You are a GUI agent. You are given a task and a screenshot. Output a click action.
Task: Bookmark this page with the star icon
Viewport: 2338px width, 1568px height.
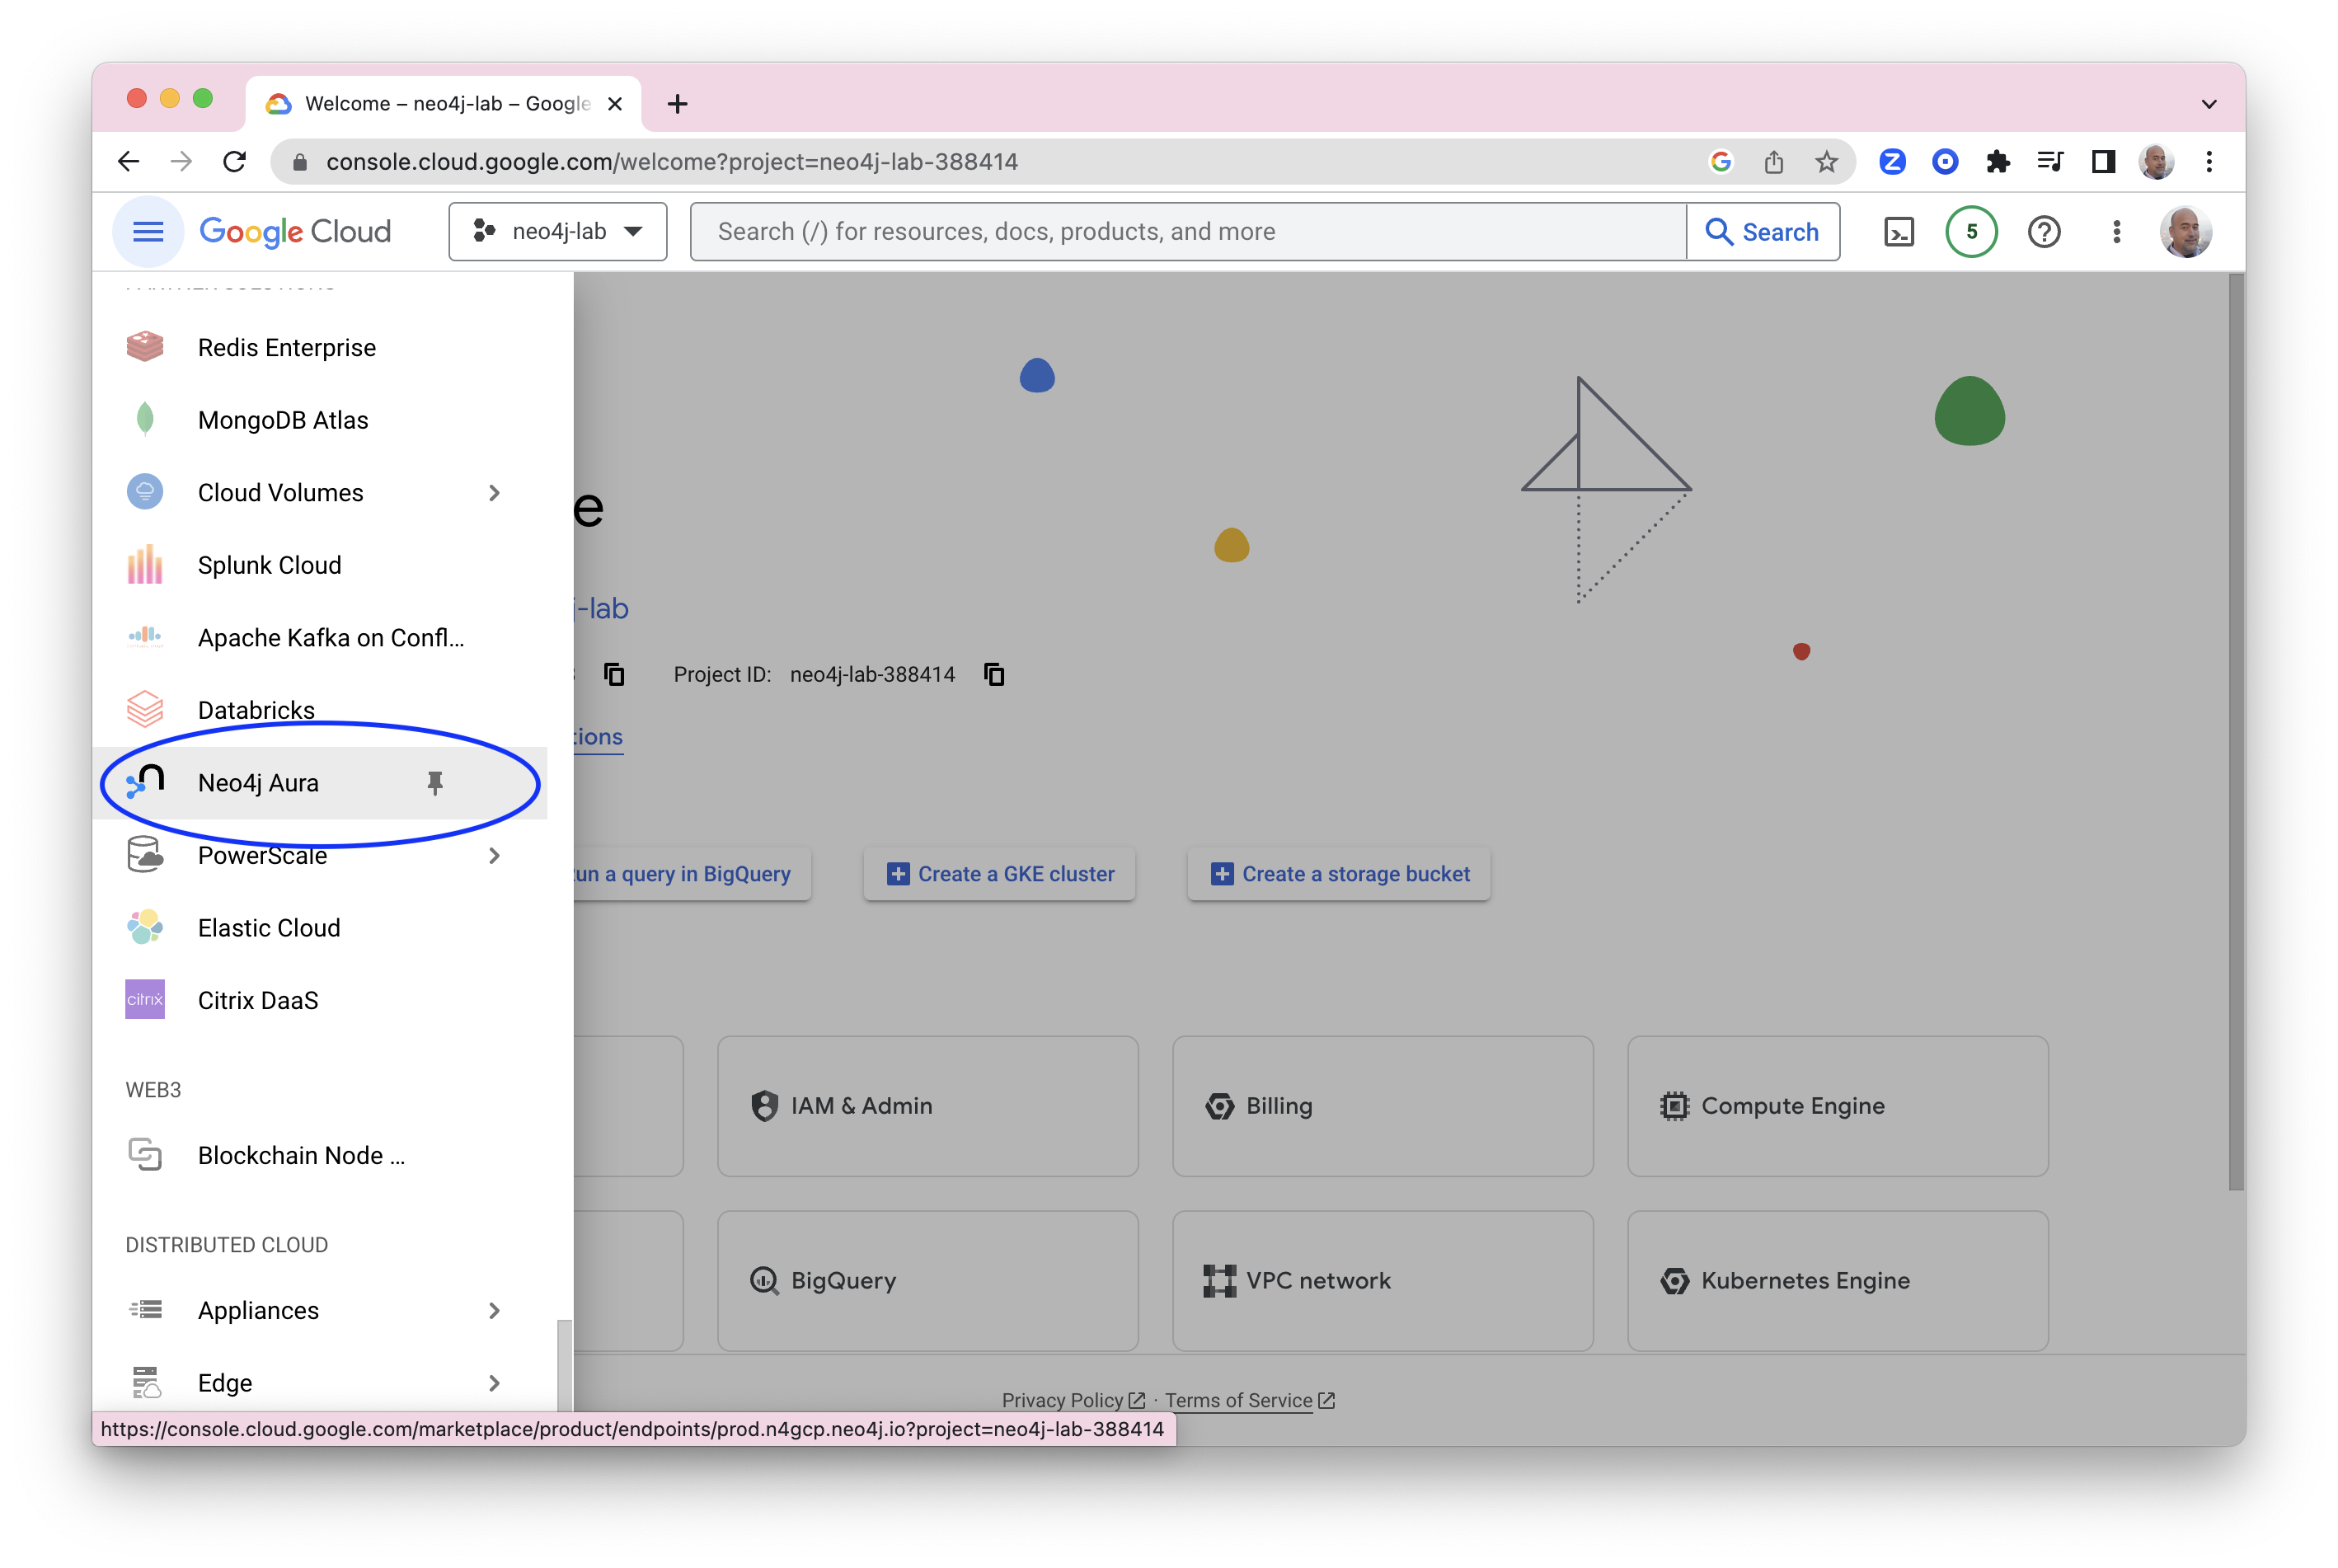(1826, 162)
